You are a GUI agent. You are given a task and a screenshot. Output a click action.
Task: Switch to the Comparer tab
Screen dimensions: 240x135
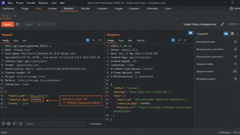tap(102, 8)
